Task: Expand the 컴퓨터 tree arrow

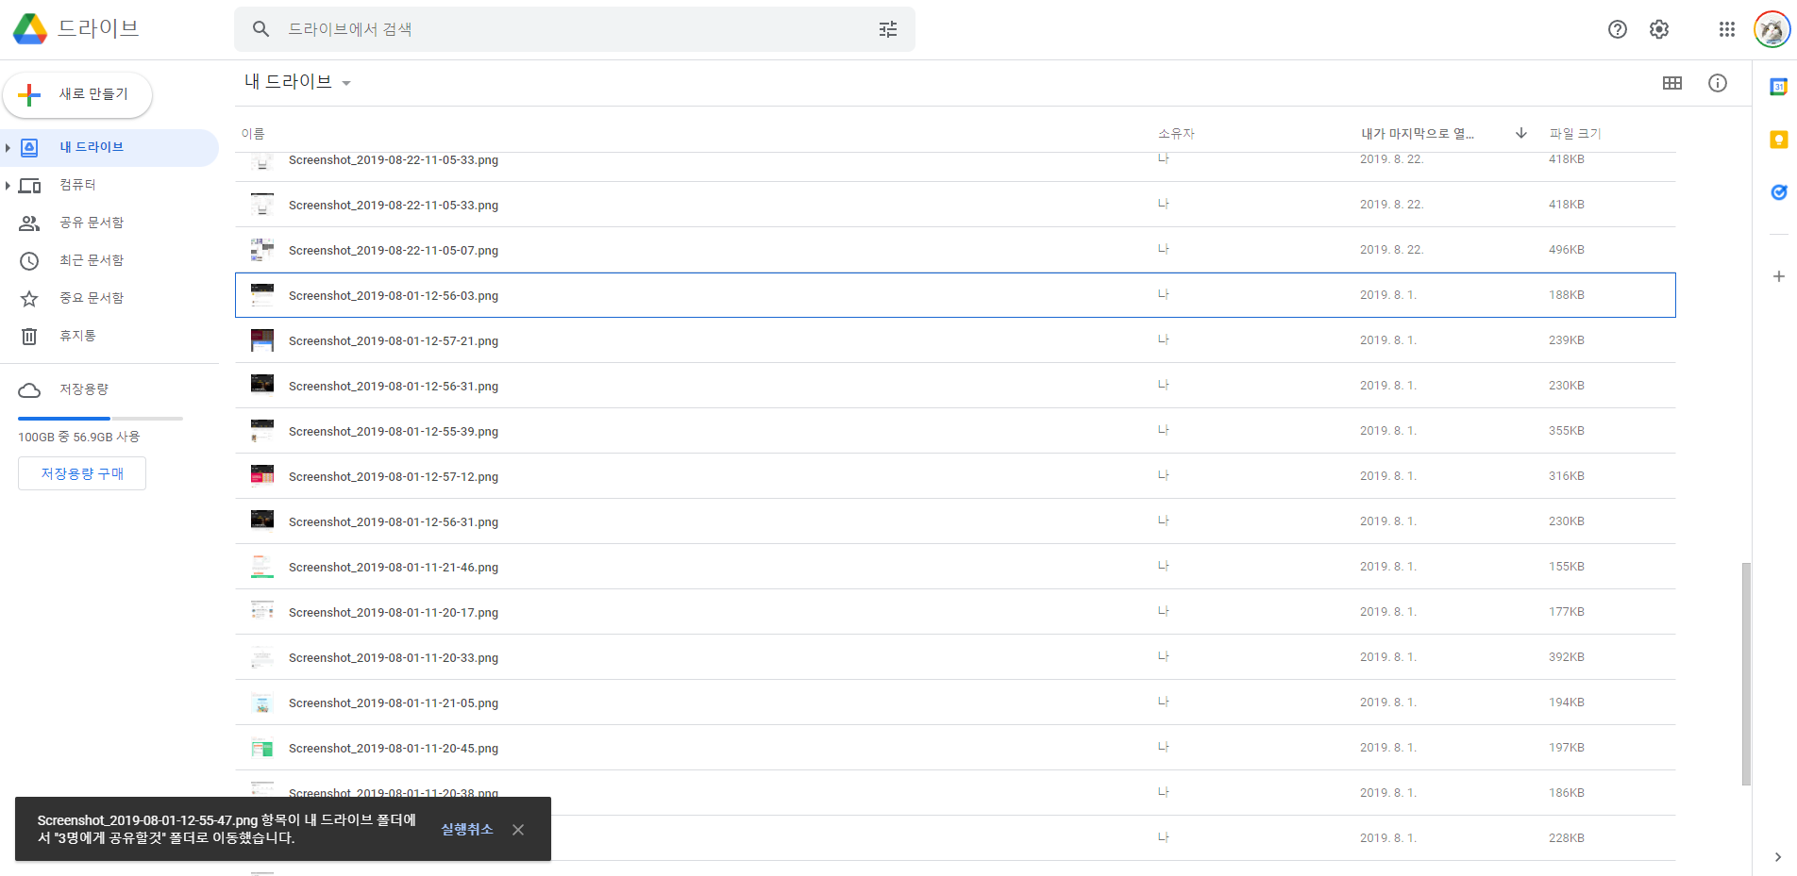Action: click(x=8, y=185)
